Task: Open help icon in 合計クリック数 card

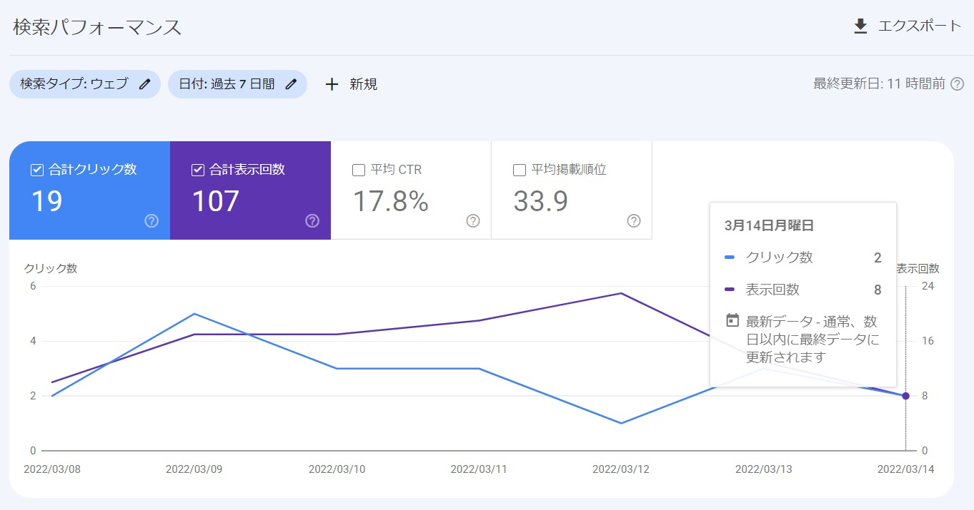Action: click(x=151, y=220)
